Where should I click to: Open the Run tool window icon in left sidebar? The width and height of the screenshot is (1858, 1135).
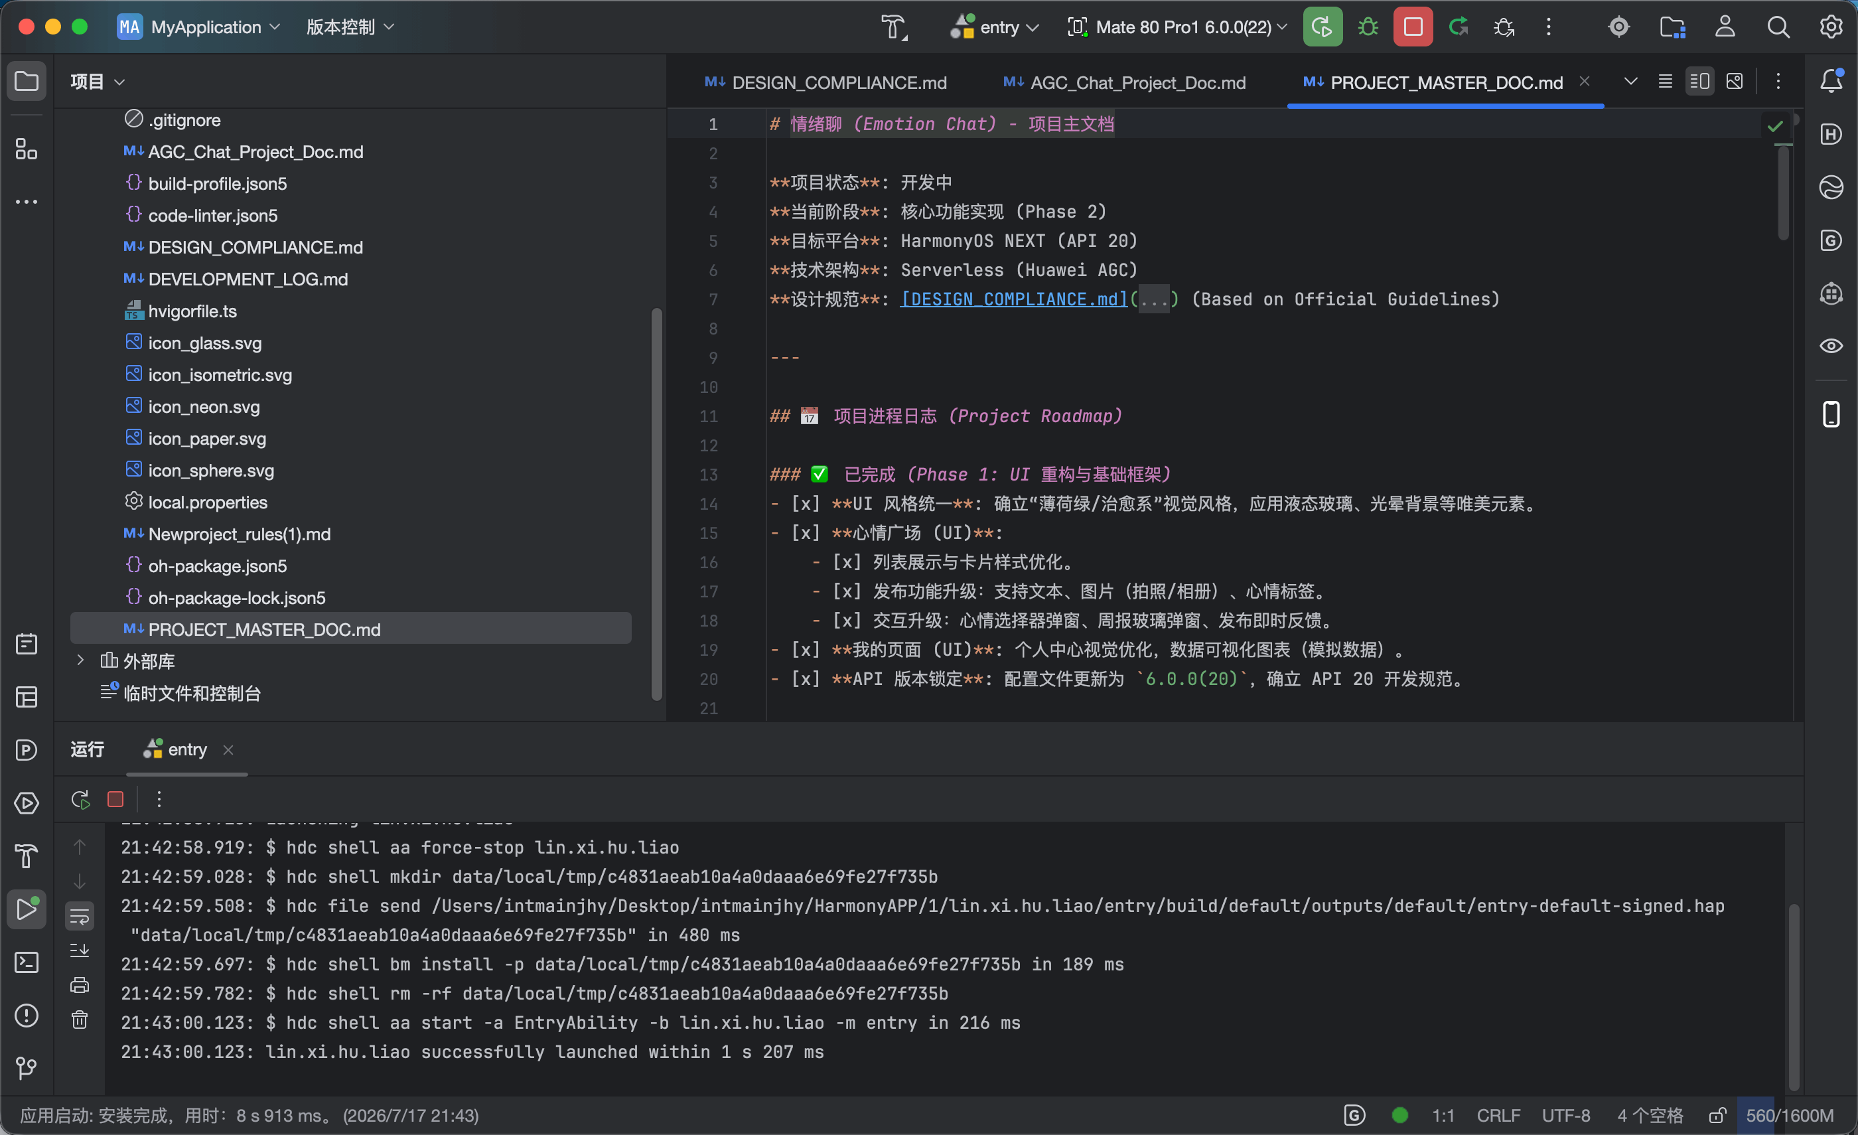tap(27, 909)
